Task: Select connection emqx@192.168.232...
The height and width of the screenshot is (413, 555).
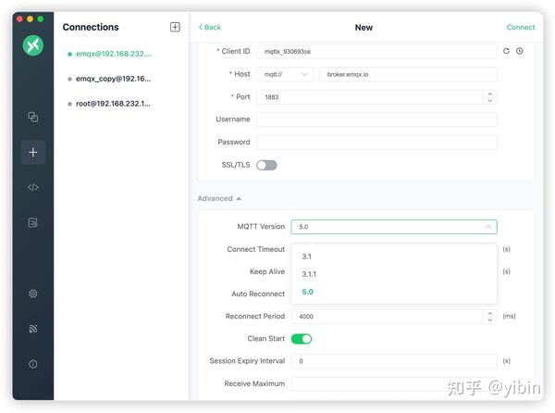Action: coord(113,54)
